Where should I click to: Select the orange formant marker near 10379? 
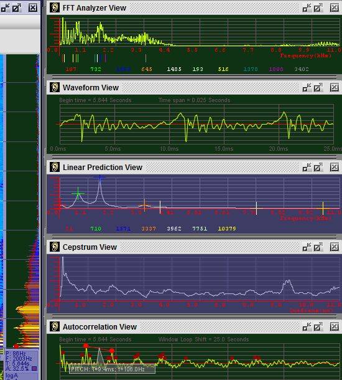[323, 208]
